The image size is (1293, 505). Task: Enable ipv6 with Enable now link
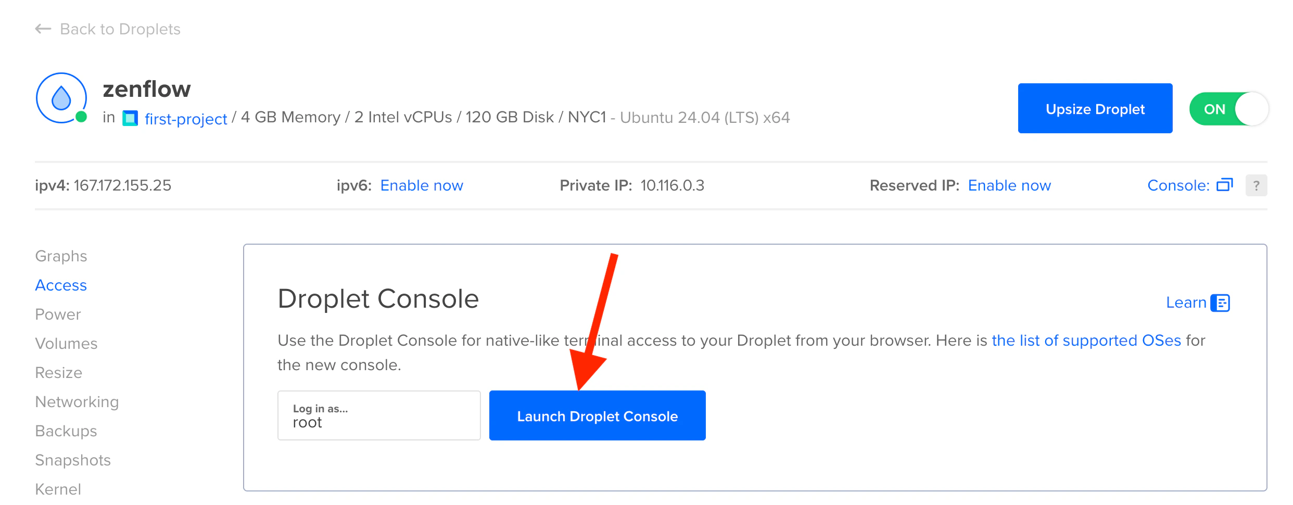422,185
